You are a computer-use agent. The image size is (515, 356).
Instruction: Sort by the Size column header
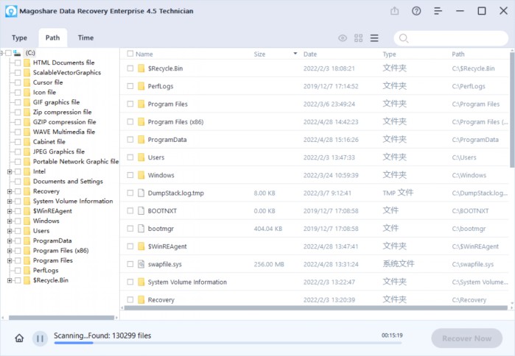pyautogui.click(x=259, y=54)
